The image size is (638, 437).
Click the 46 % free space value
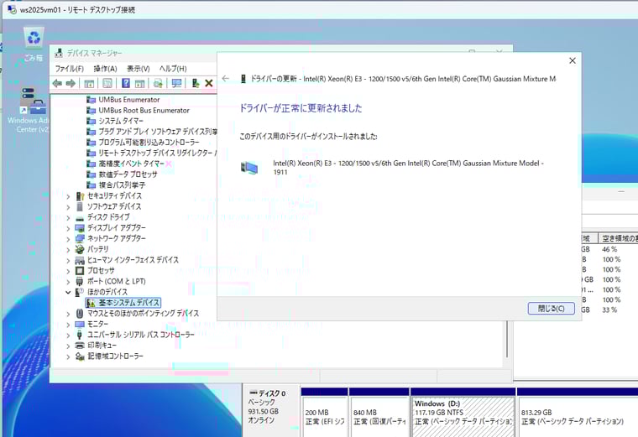pyautogui.click(x=609, y=249)
